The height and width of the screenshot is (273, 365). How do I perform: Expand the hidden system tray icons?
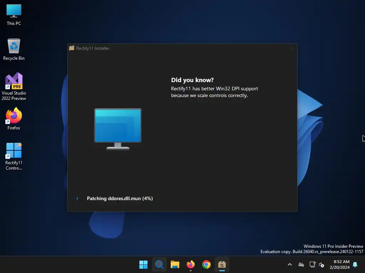tap(290, 264)
